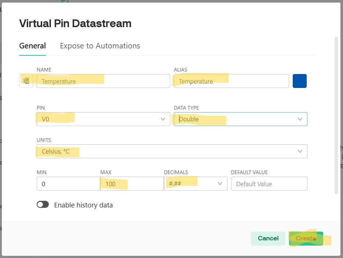The image size is (343, 258).
Task: Toggle Enable history data switch
Action: pos(43,205)
